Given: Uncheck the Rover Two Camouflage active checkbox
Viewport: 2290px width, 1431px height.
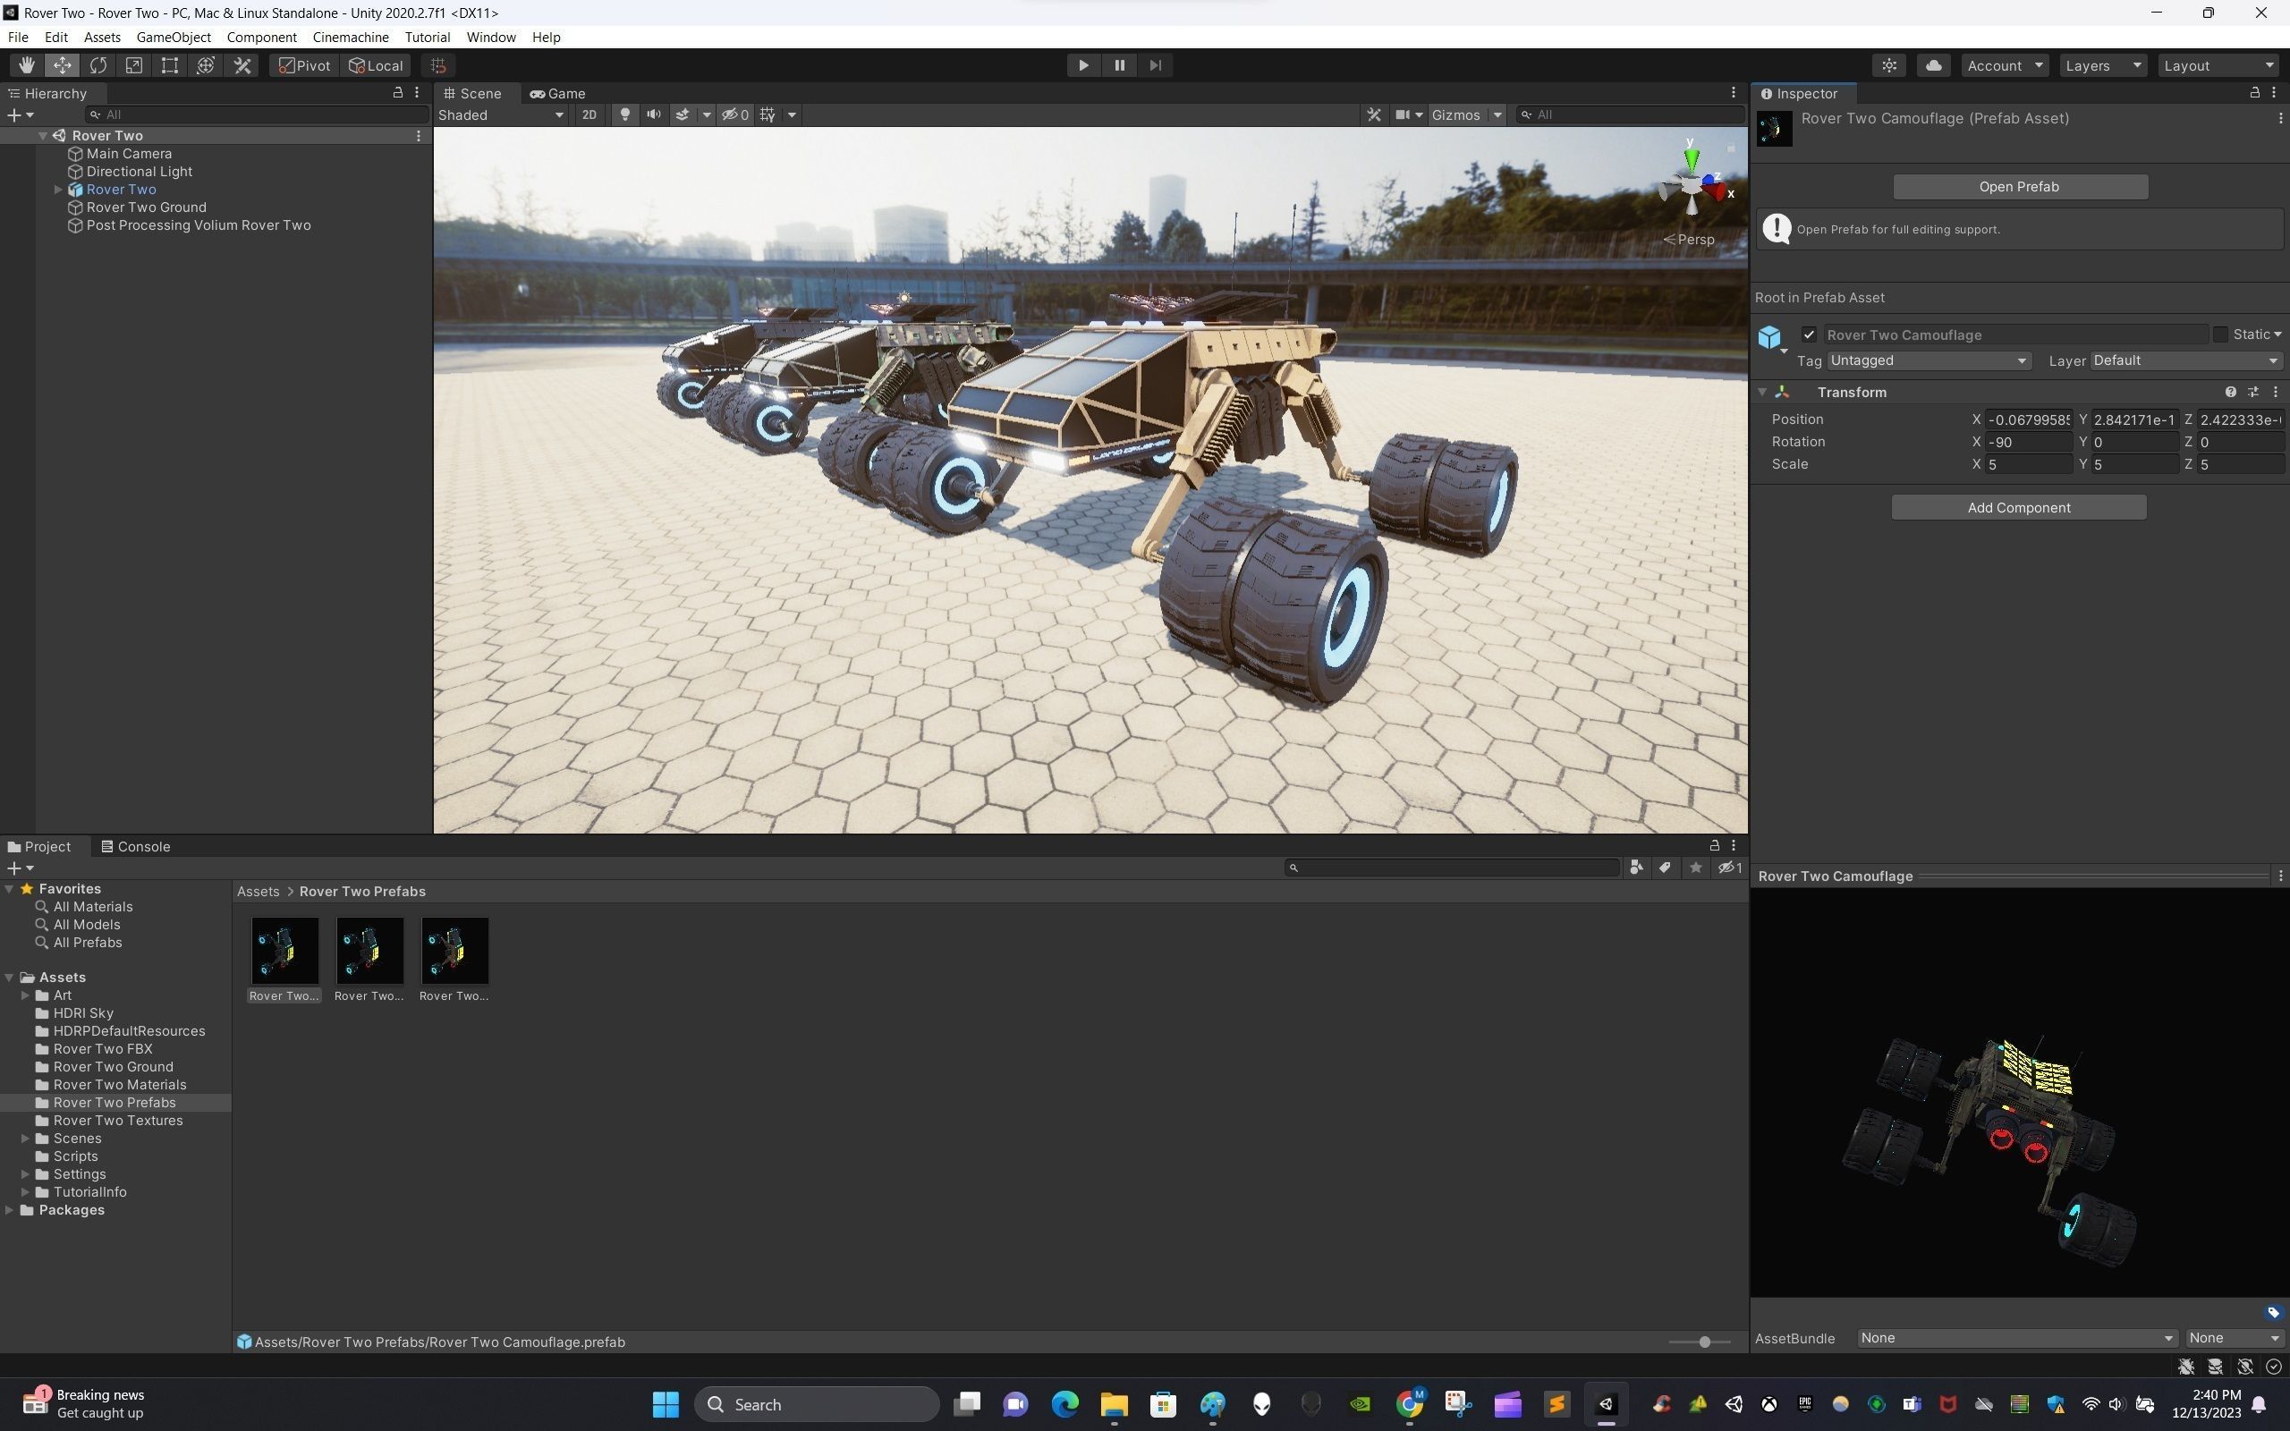Looking at the screenshot, I should pyautogui.click(x=1809, y=334).
